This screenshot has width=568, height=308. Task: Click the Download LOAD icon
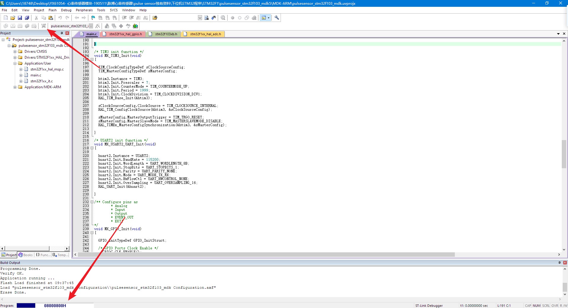44,26
